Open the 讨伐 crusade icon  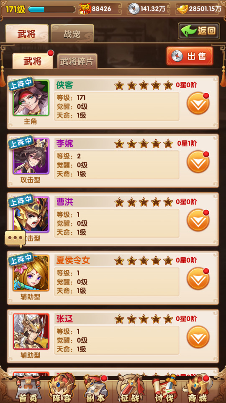[x=164, y=389]
